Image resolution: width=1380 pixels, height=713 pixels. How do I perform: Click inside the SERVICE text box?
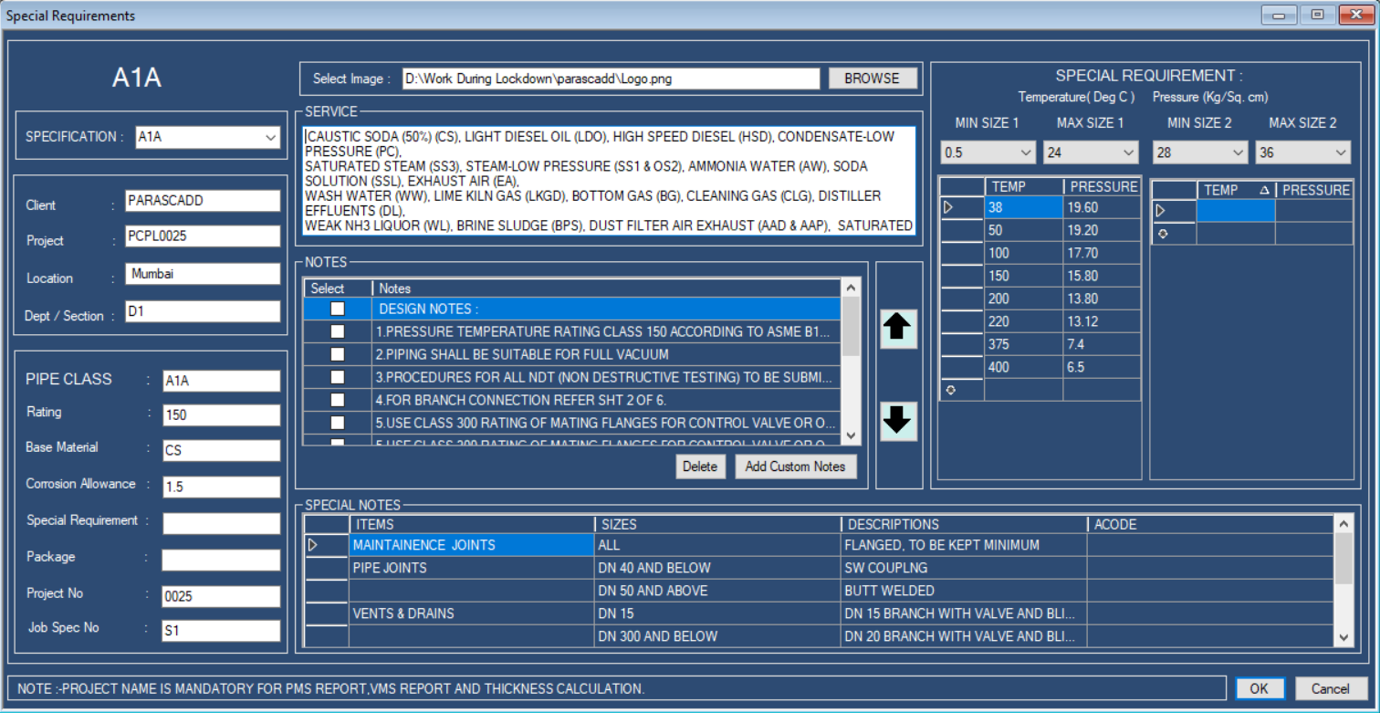point(609,182)
